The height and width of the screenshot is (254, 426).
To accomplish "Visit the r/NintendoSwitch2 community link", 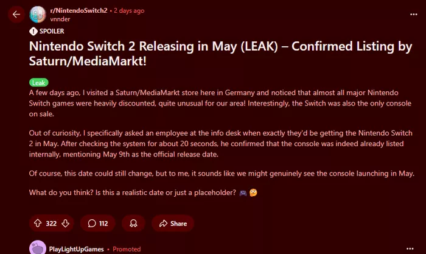I will (79, 10).
